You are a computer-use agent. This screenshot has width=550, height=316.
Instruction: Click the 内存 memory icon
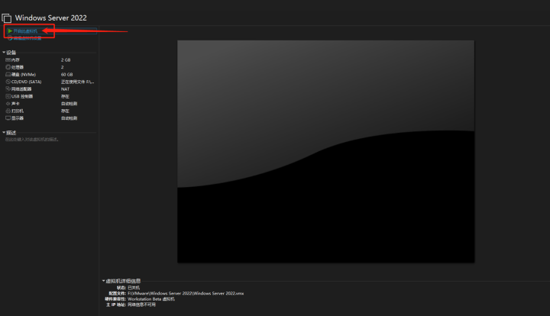8,60
